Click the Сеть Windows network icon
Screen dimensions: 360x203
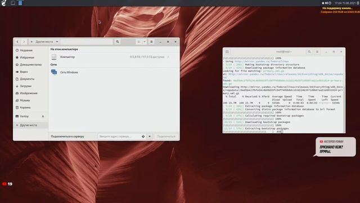pyautogui.click(x=54, y=72)
